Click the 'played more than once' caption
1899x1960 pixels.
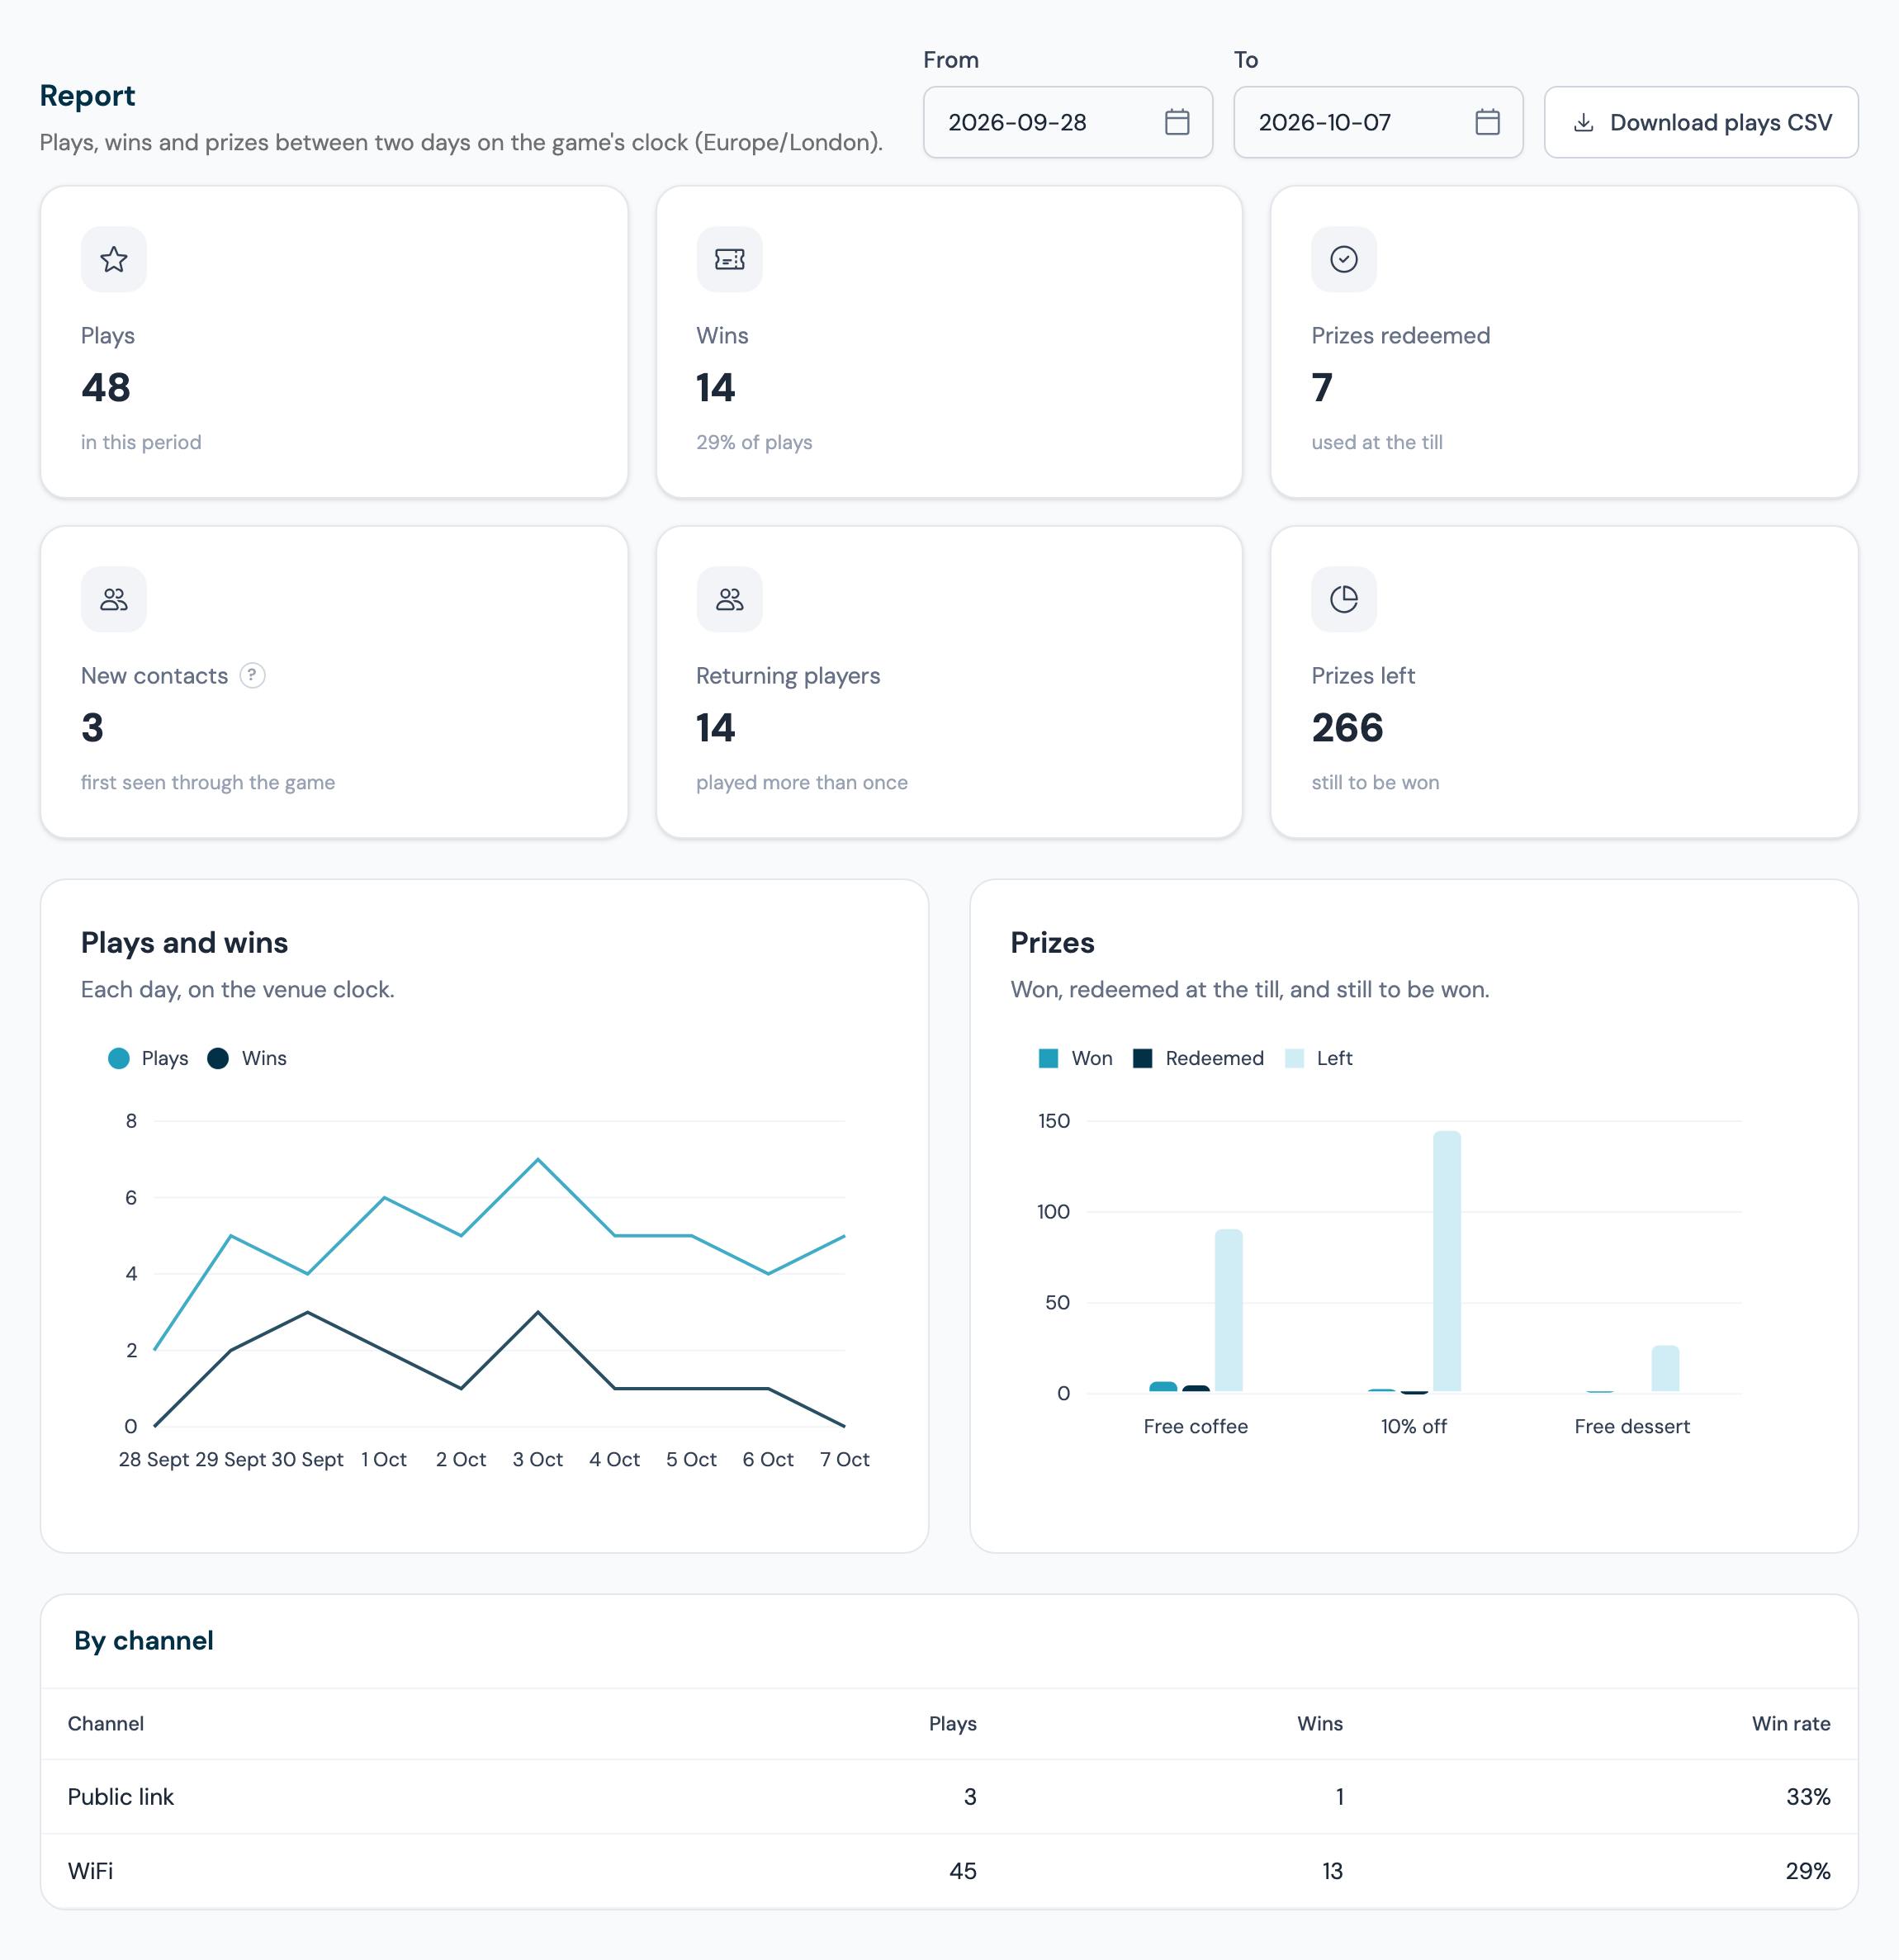802,783
